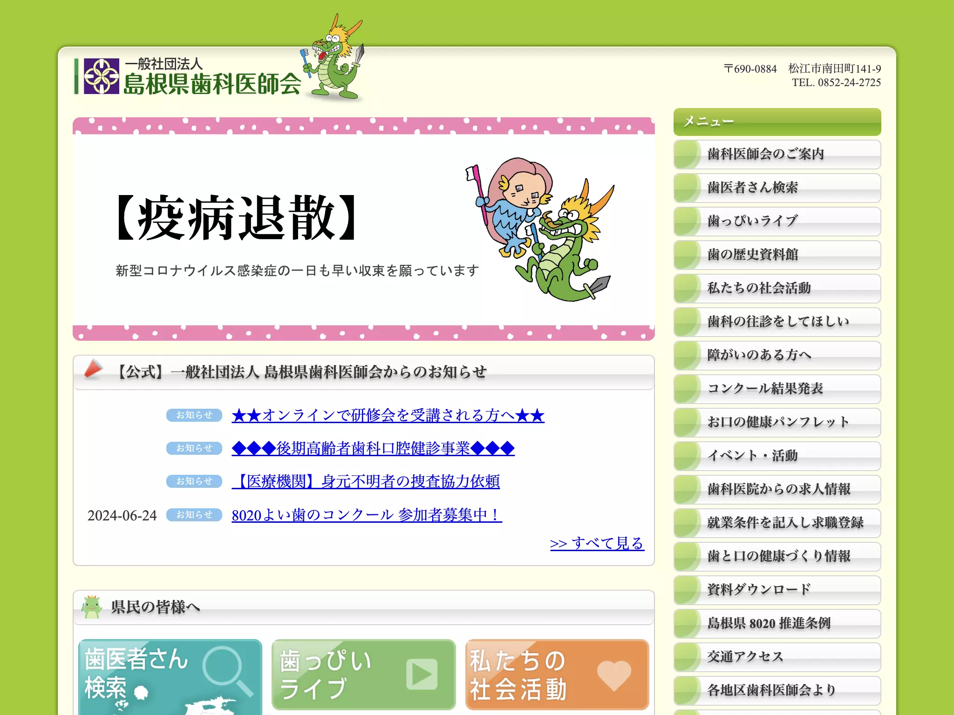
Task: Open 歯の歴史資料館 menu item
Action: pos(777,255)
